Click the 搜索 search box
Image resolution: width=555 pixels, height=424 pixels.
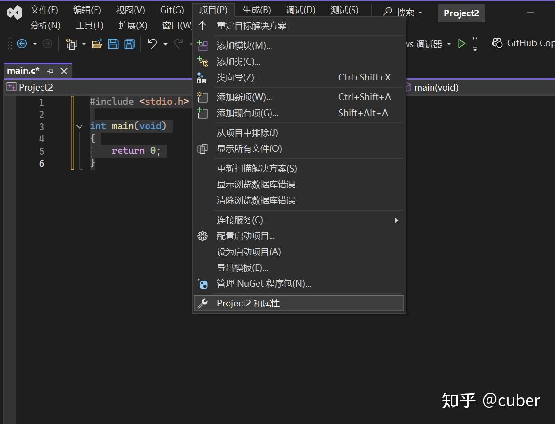point(403,13)
